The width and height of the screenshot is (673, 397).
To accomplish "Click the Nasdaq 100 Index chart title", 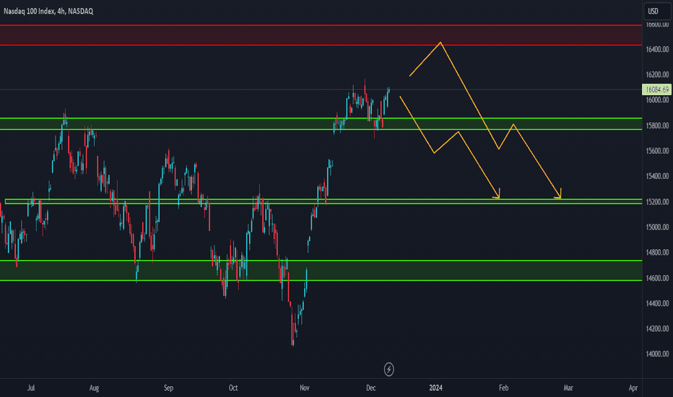I will pos(48,11).
